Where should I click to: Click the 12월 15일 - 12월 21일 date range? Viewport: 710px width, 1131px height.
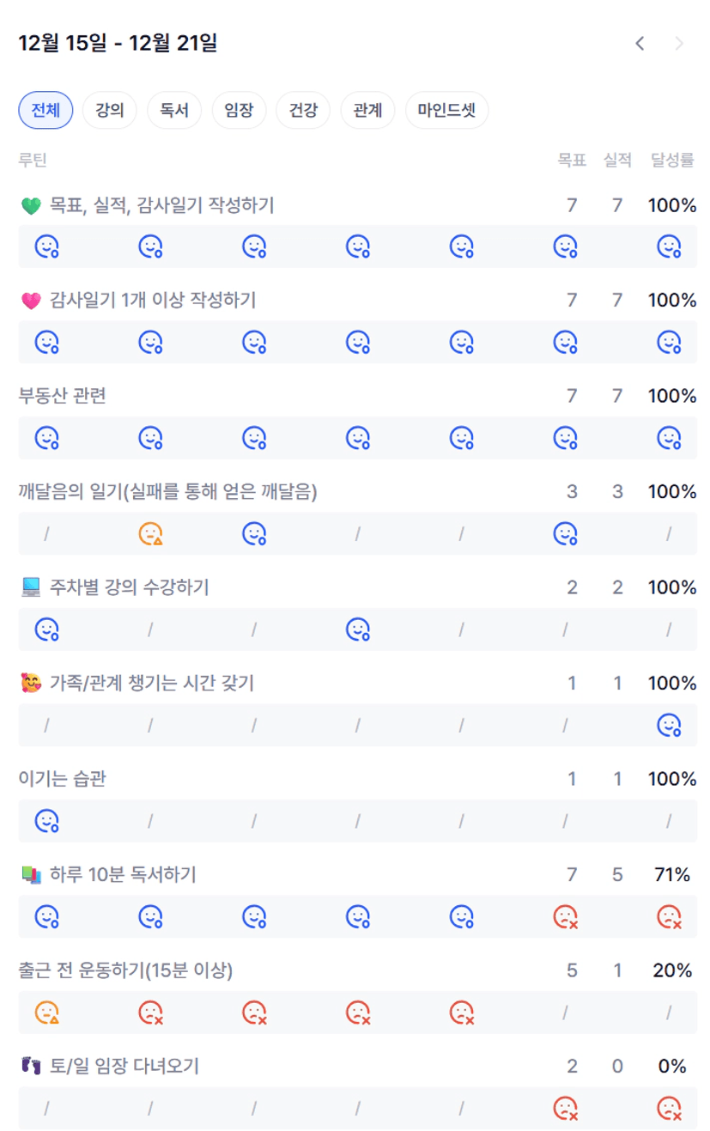118,43
